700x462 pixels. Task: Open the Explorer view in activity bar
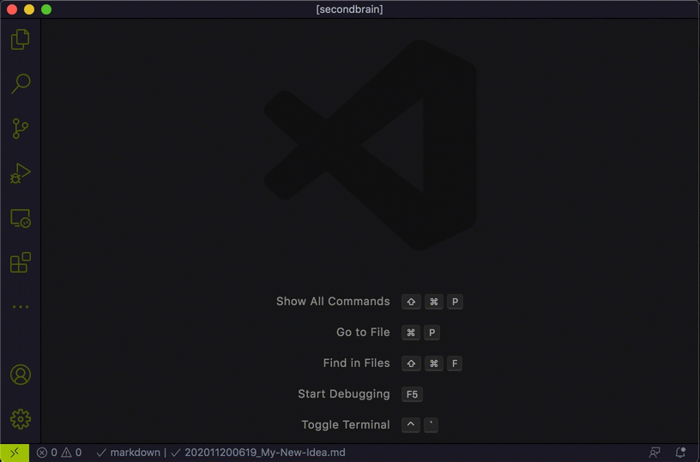(20, 39)
